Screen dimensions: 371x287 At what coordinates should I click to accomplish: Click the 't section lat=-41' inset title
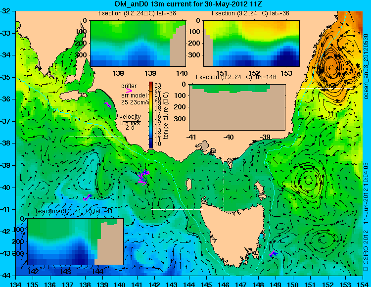[x=74, y=211]
